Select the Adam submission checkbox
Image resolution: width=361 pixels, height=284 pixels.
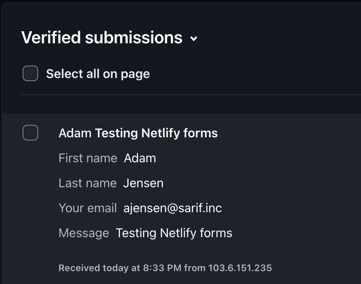coord(30,133)
